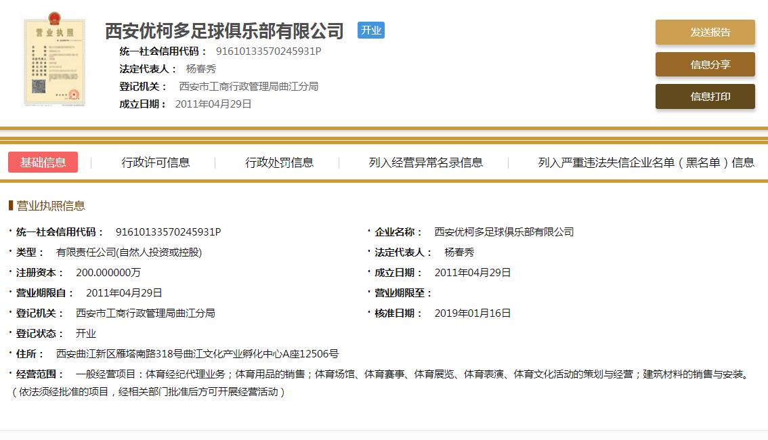
Task: Click the QR code on the license image
Action: pyautogui.click(x=39, y=86)
